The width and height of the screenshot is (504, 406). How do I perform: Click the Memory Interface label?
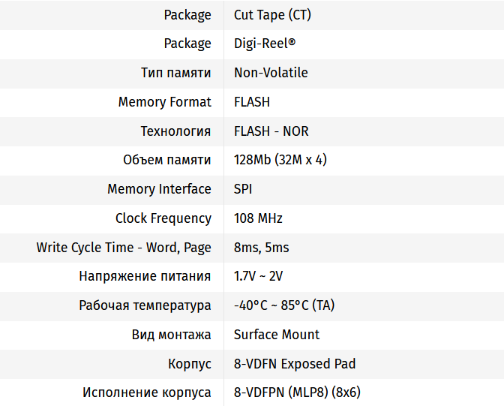pyautogui.click(x=159, y=189)
